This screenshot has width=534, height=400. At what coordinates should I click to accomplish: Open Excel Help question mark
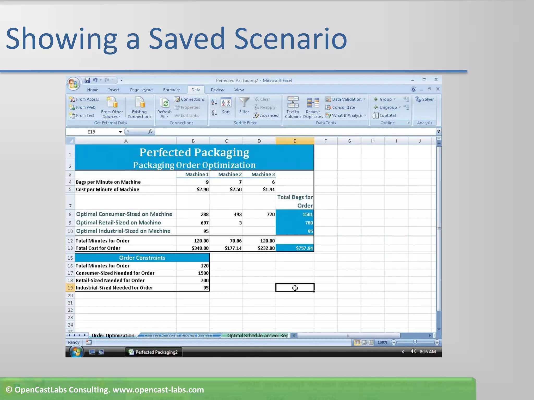[x=414, y=89]
